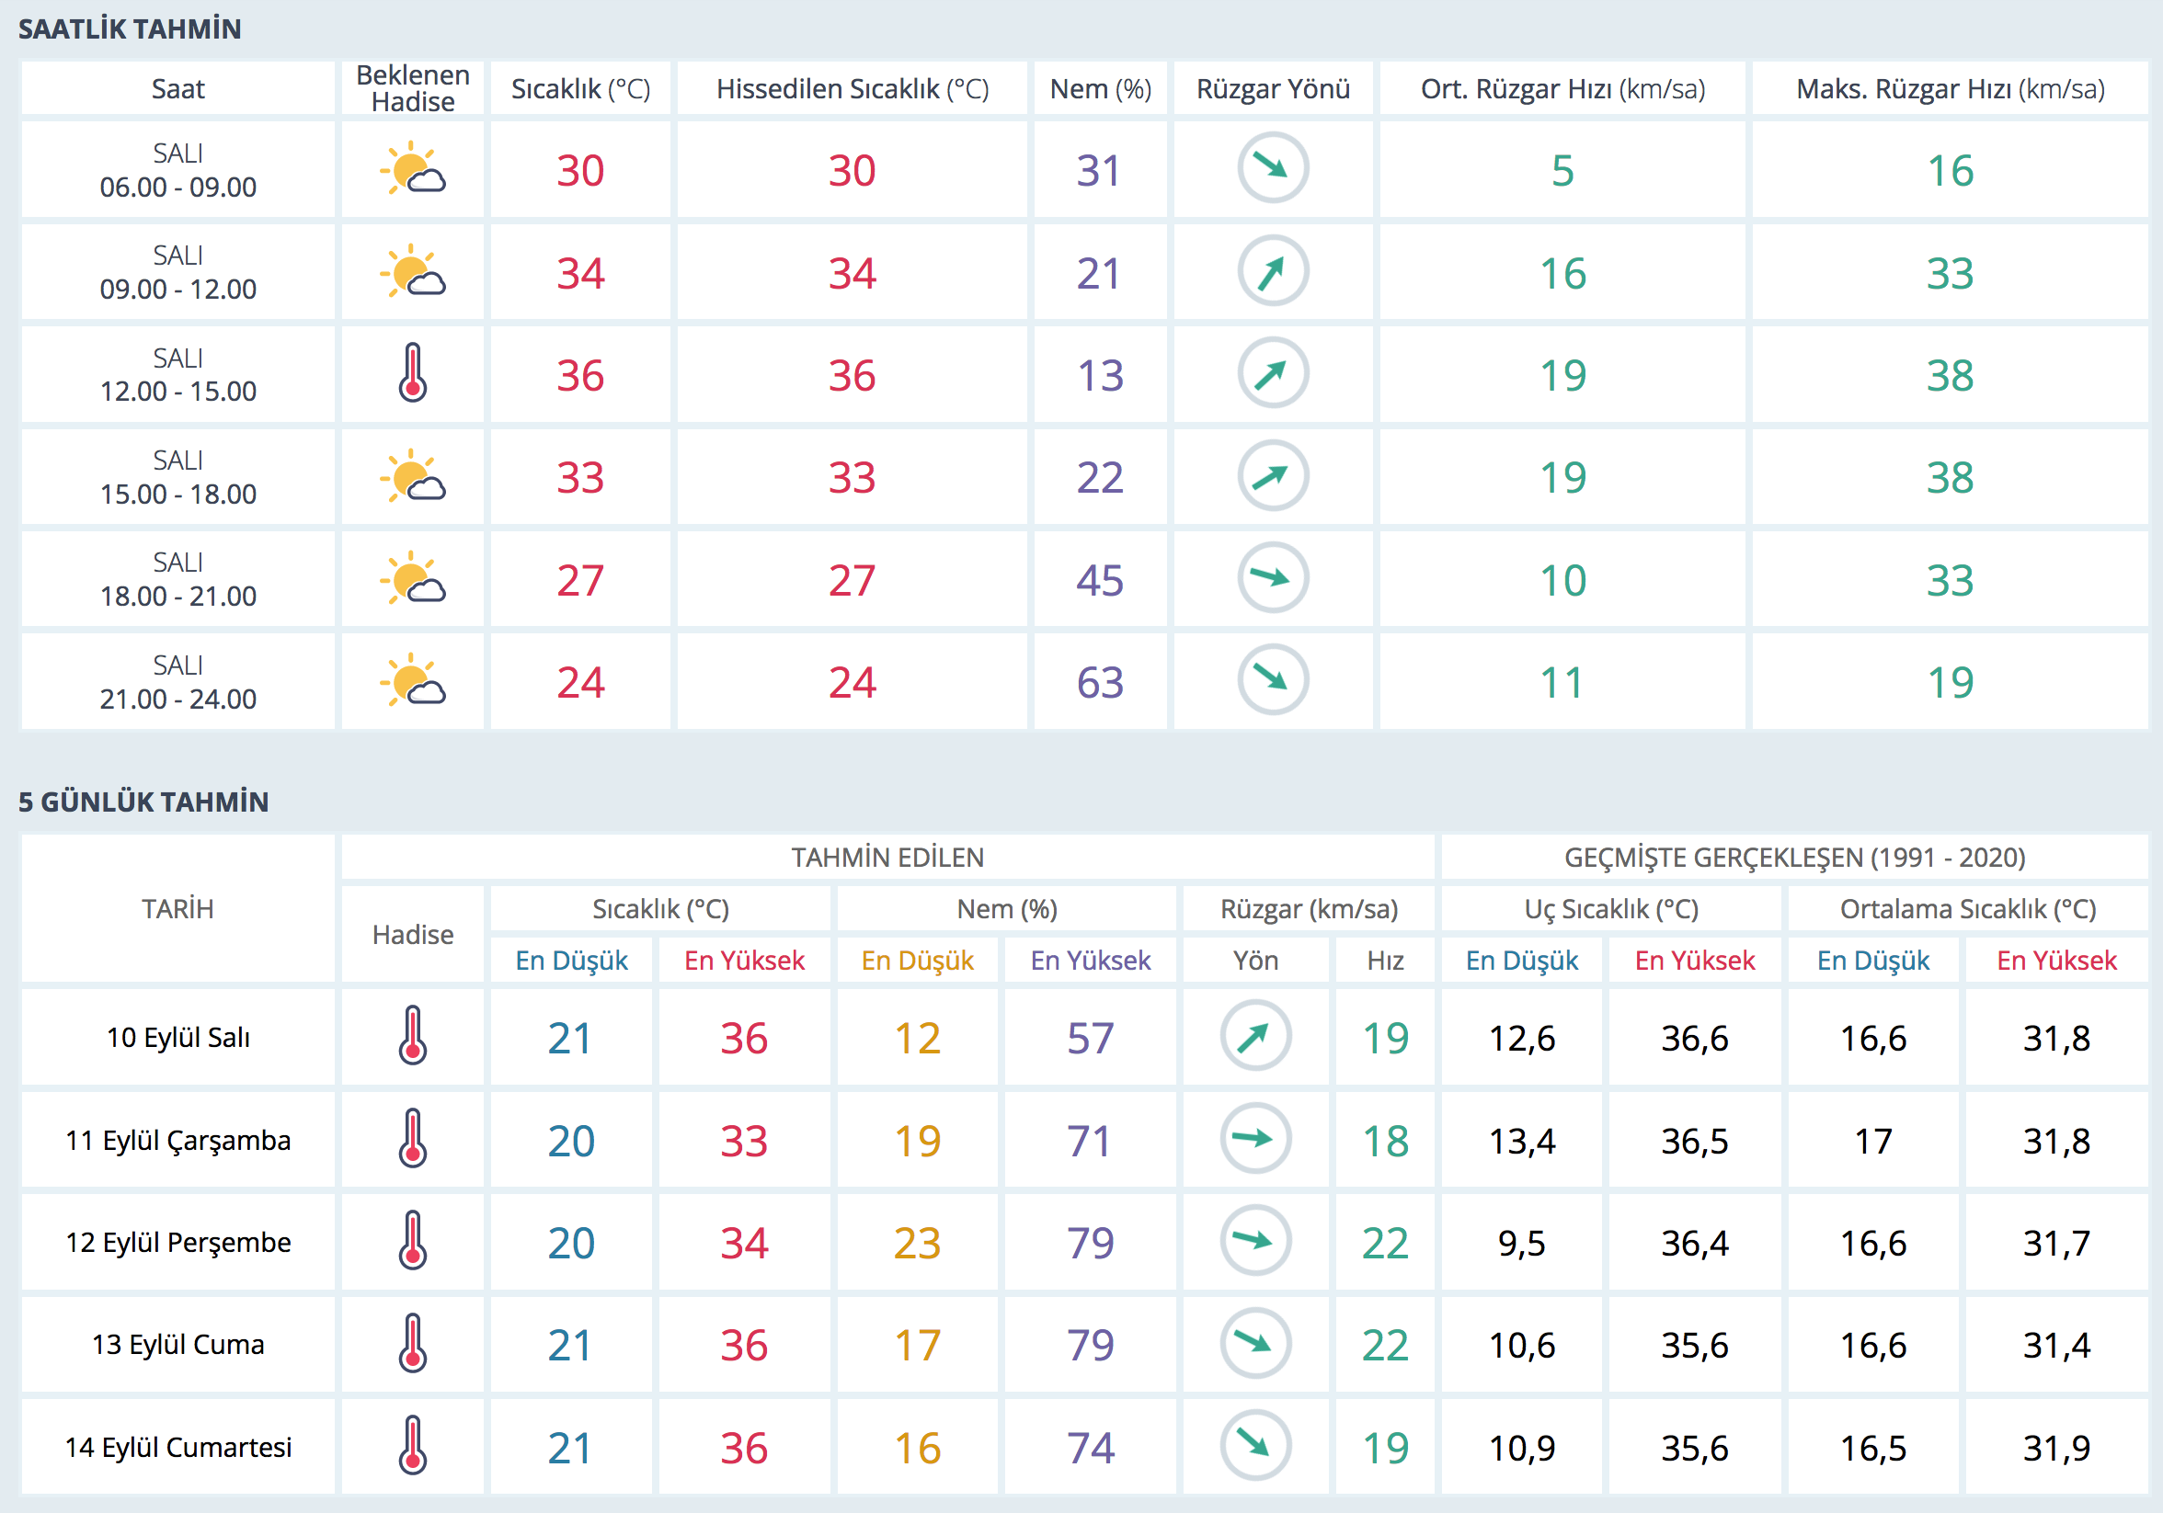Click thermometer icon for 10 Eylül Salı

tap(413, 1037)
